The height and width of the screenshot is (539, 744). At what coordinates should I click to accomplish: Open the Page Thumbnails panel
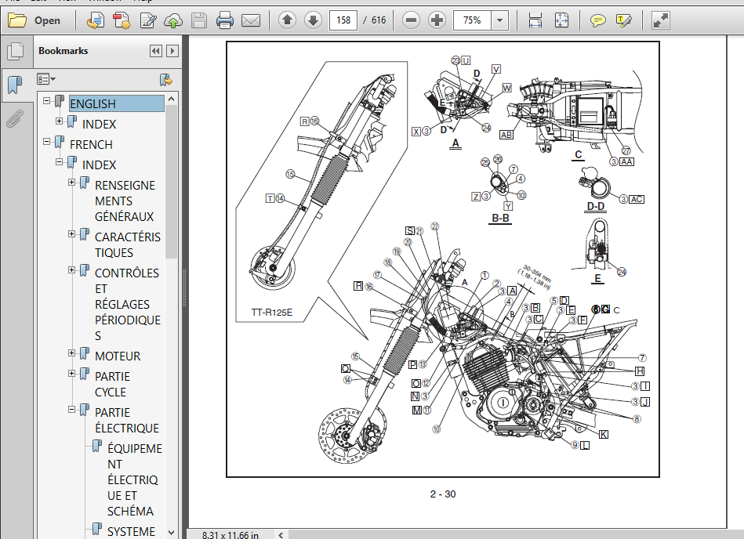point(15,51)
